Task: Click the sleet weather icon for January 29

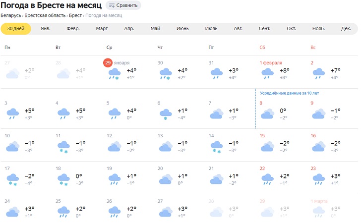Action: tap(115, 74)
